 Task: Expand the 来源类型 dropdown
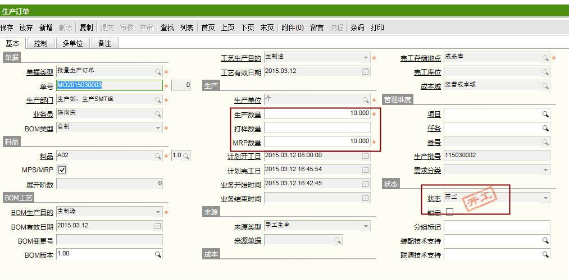pyautogui.click(x=366, y=226)
